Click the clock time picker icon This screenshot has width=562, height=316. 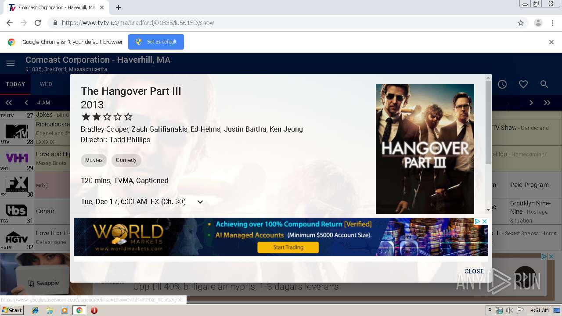tap(502, 84)
